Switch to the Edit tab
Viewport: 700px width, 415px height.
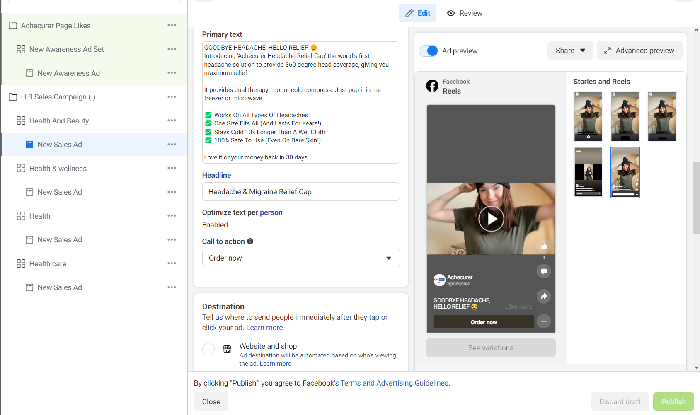(418, 13)
